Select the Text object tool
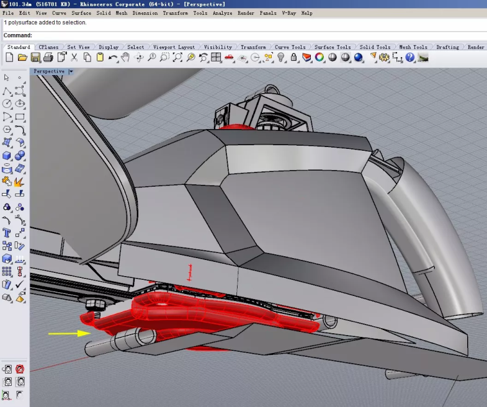The width and height of the screenshot is (487, 407). coord(7,233)
